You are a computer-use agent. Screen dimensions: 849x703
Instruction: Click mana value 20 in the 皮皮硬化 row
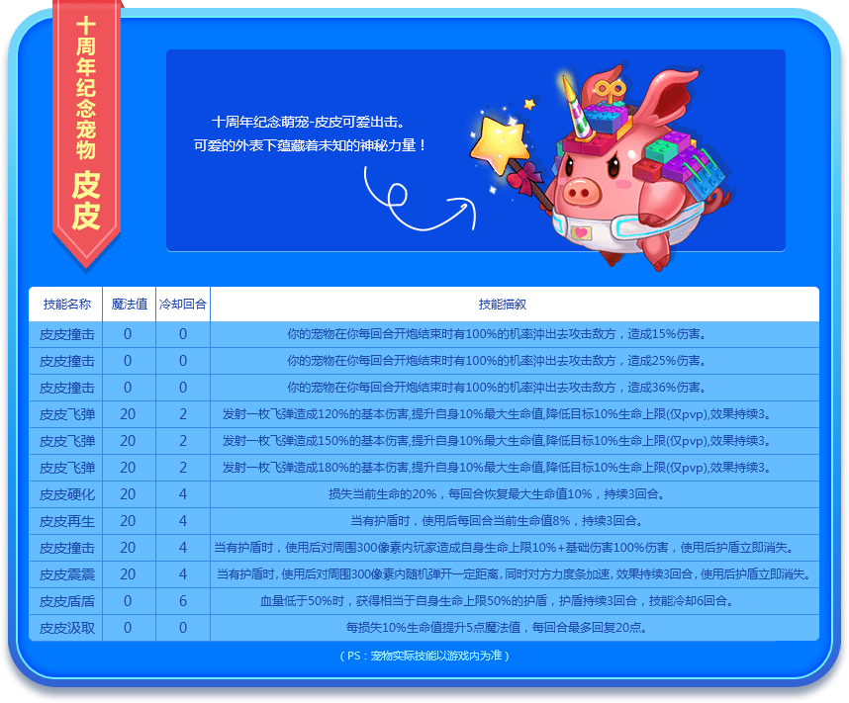128,494
